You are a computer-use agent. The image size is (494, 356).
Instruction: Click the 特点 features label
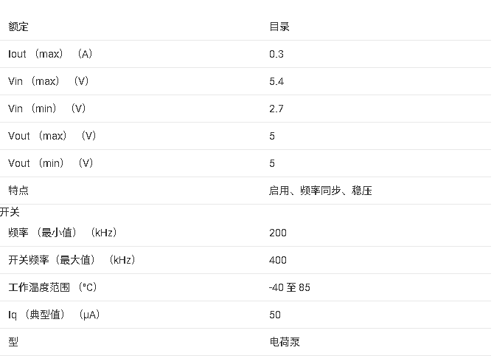[18, 191]
